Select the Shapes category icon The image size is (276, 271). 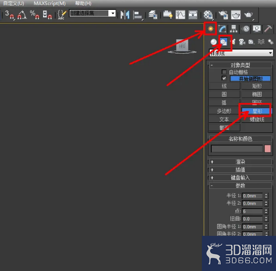224,42
